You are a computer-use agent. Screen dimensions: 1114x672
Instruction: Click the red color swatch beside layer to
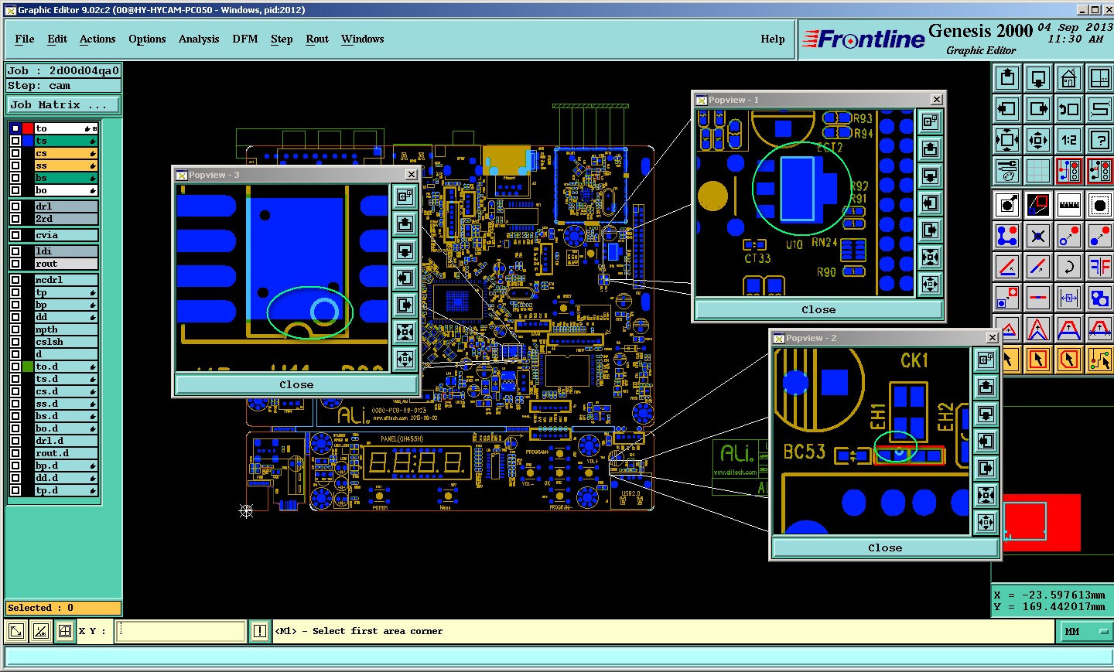point(28,128)
